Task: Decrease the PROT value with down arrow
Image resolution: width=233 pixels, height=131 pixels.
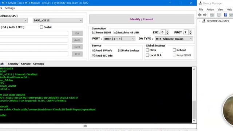Action: pos(190,33)
